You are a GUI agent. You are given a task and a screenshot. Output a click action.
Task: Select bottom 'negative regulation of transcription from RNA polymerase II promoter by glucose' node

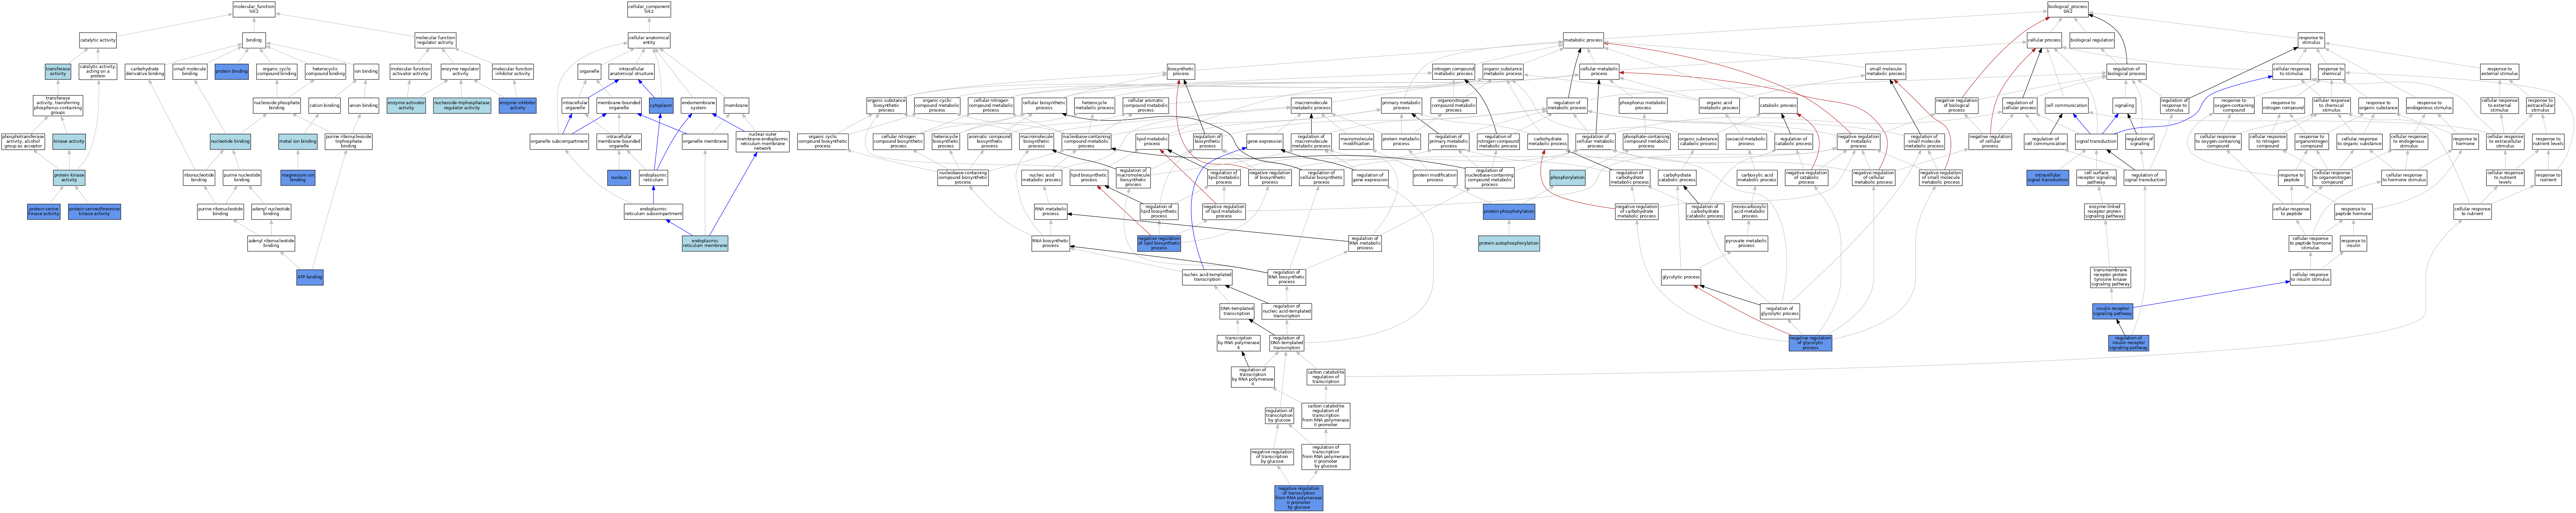point(1299,498)
